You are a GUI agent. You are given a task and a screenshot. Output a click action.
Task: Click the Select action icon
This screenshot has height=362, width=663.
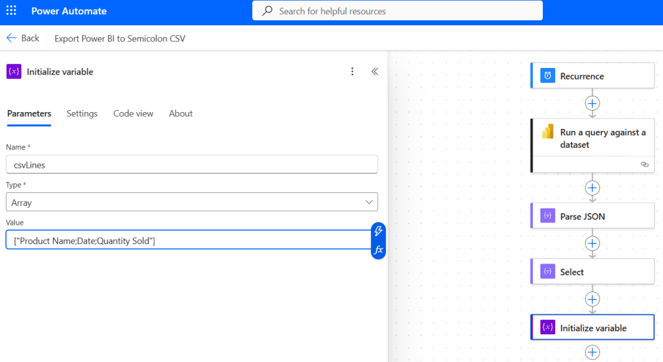pyautogui.click(x=548, y=272)
